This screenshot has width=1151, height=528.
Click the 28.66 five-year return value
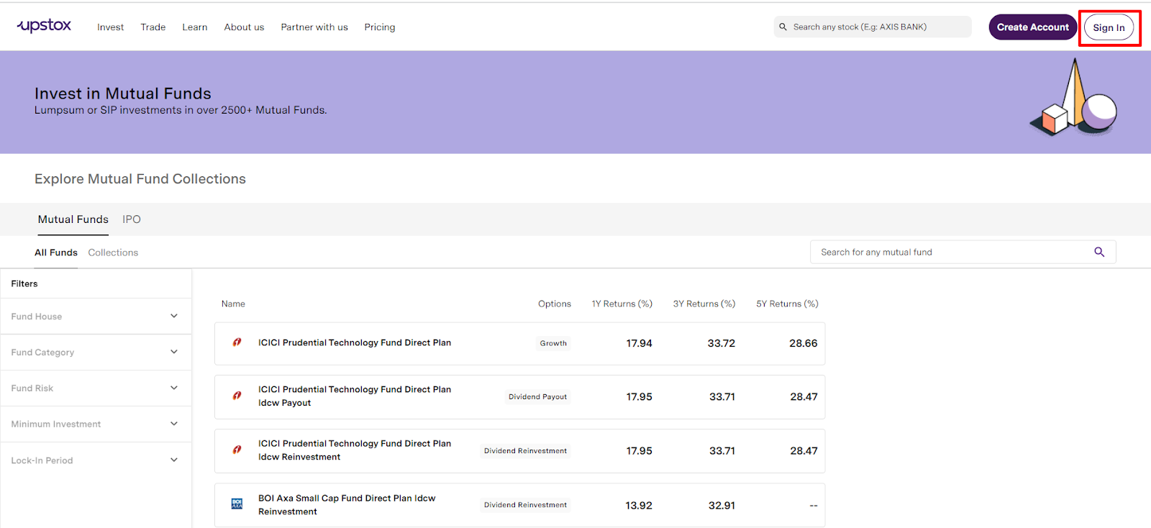coord(804,343)
